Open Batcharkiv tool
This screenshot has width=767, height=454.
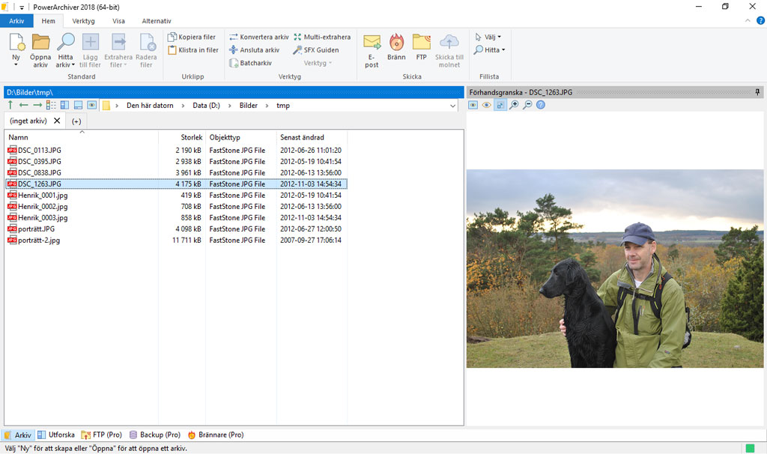[250, 63]
